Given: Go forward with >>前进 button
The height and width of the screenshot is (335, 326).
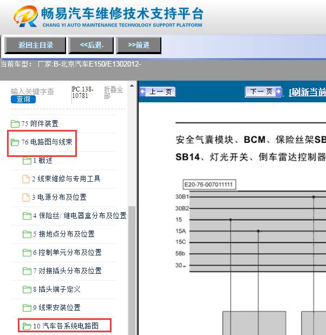Looking at the screenshot, I should pos(139,45).
